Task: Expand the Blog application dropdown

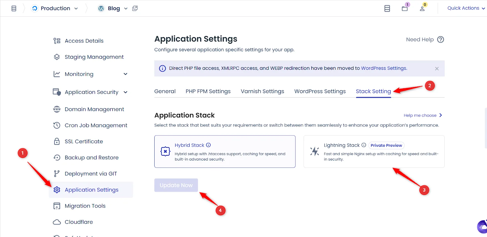Action: (x=126, y=8)
